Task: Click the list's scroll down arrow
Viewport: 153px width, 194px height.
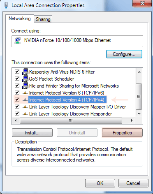Action: coord(139,114)
